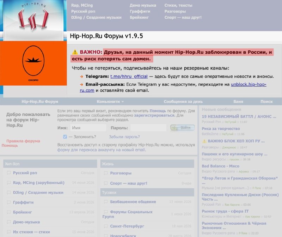Click the forum icon beside Разговоры row

tap(106, 173)
